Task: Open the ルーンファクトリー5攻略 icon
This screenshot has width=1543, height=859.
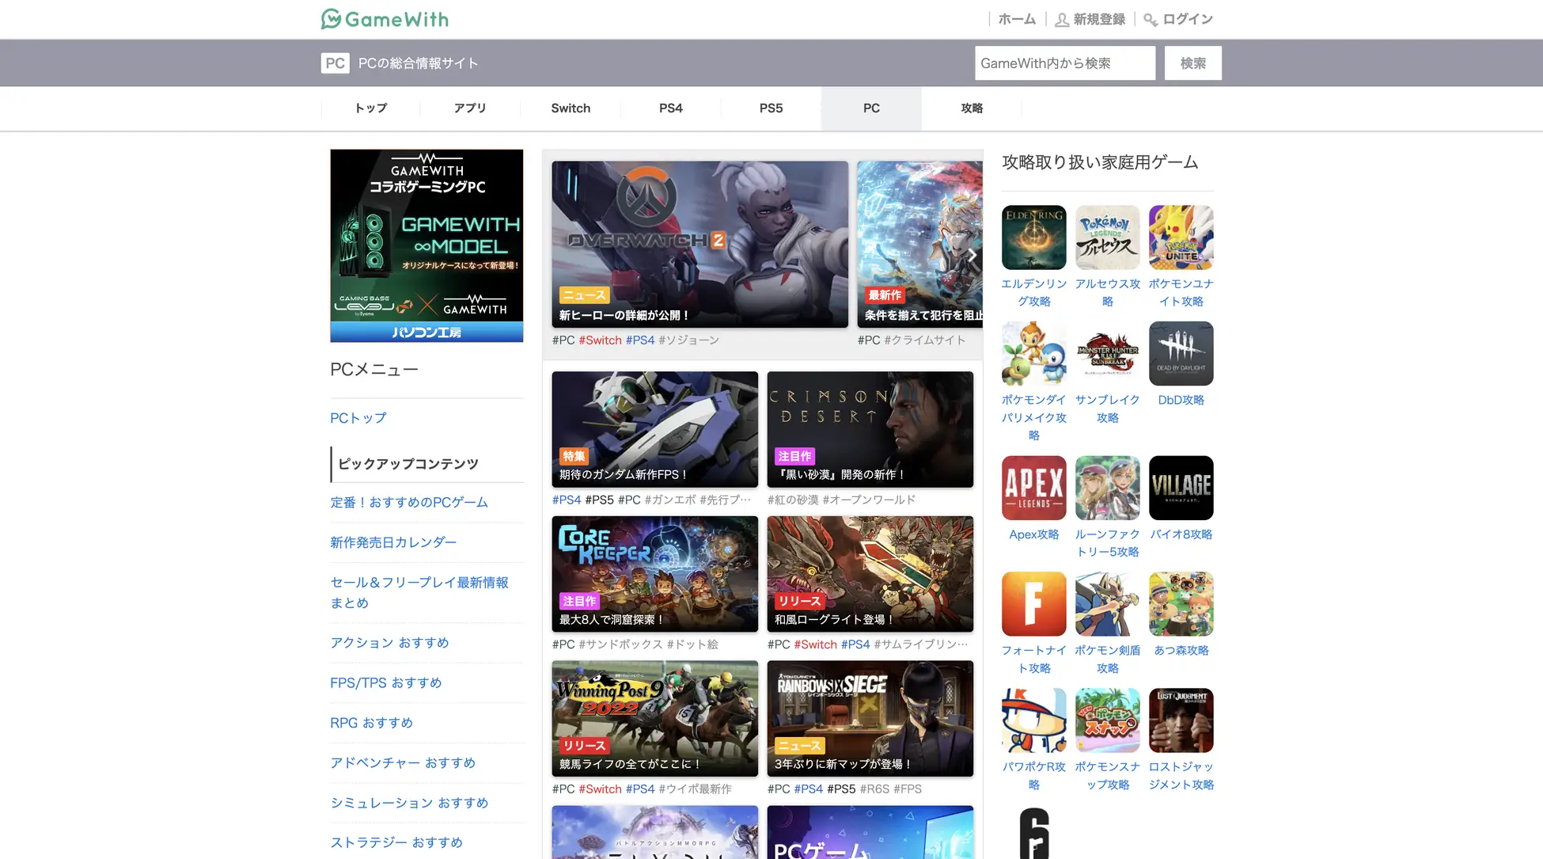Action: pyautogui.click(x=1107, y=488)
